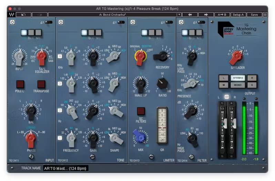Click the LOW PASS filter knob

[192, 57]
